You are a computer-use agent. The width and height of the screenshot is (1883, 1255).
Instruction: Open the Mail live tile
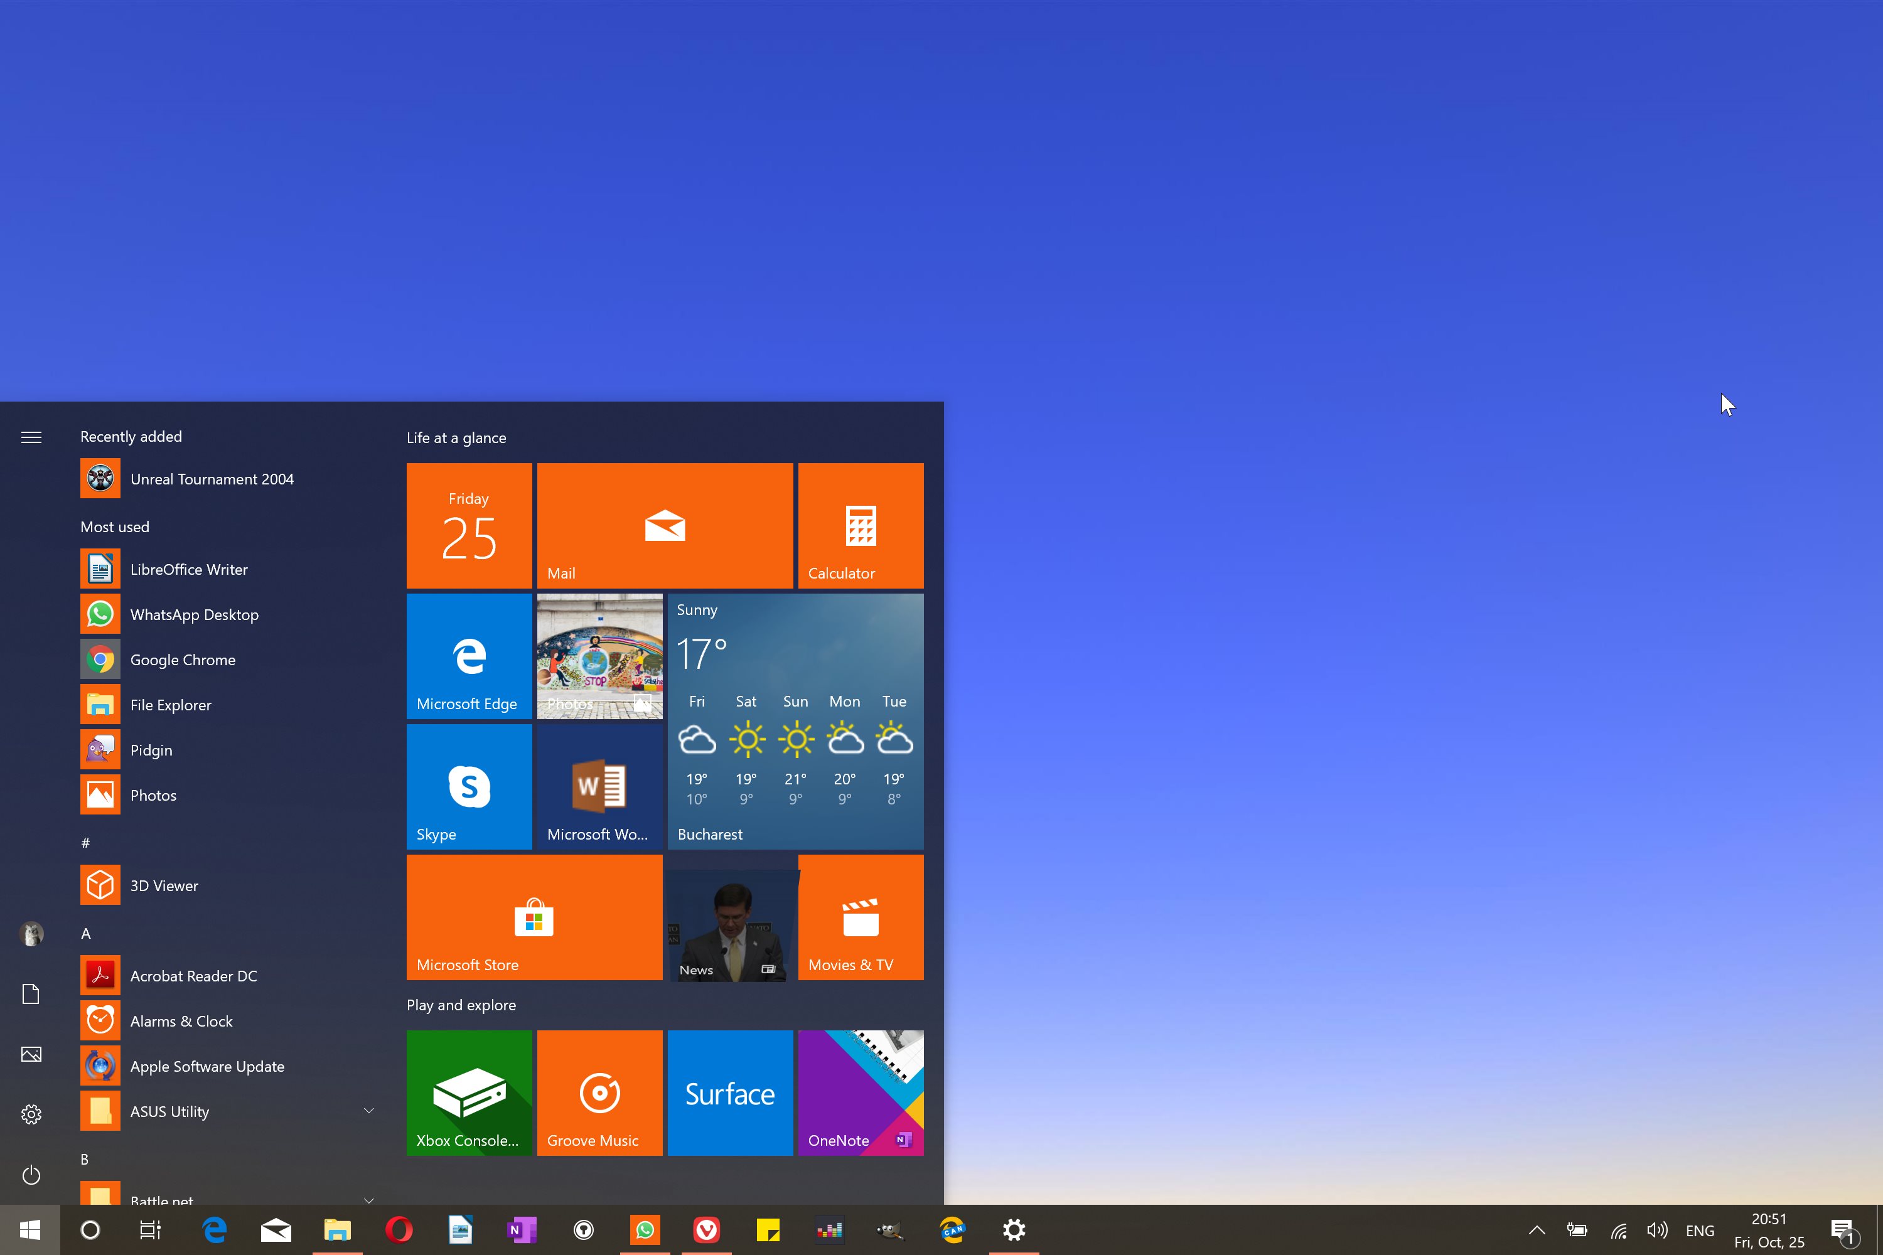tap(665, 526)
